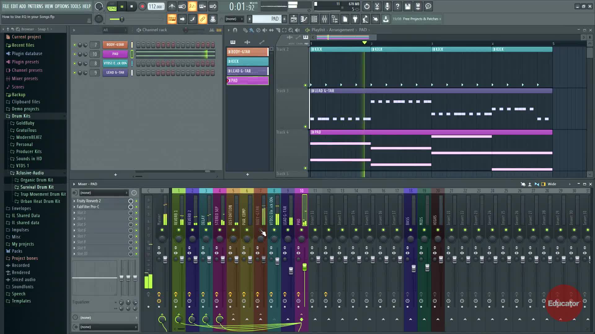
Task: Expand the Xclusive-Audio folder
Action: pos(30,173)
